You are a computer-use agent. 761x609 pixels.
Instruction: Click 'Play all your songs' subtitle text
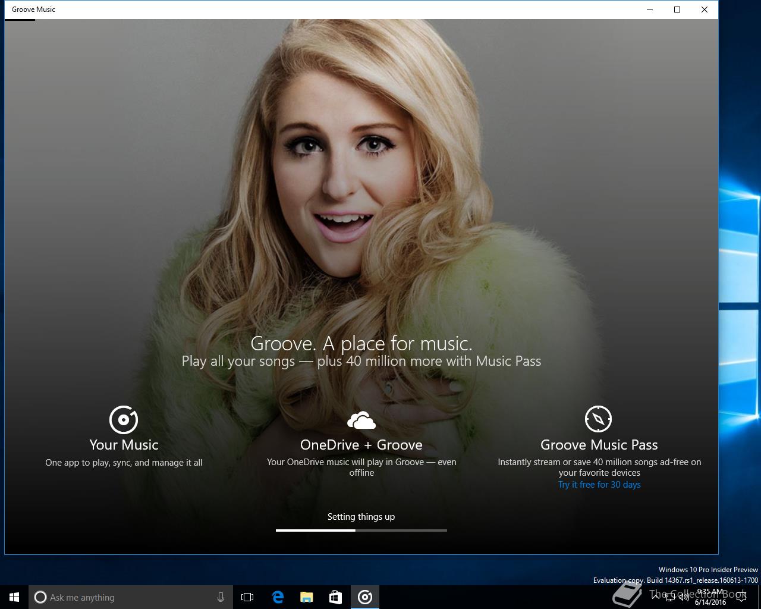pyautogui.click(x=238, y=361)
